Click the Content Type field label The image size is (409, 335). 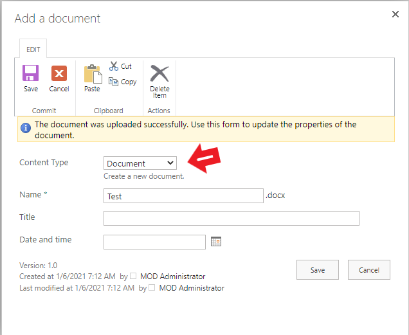[44, 163]
